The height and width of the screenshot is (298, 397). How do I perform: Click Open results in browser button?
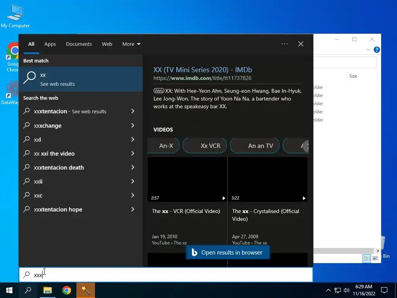(x=228, y=252)
